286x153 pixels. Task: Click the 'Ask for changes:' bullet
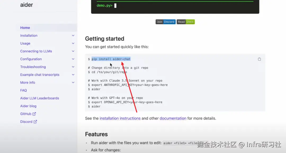click(106, 150)
